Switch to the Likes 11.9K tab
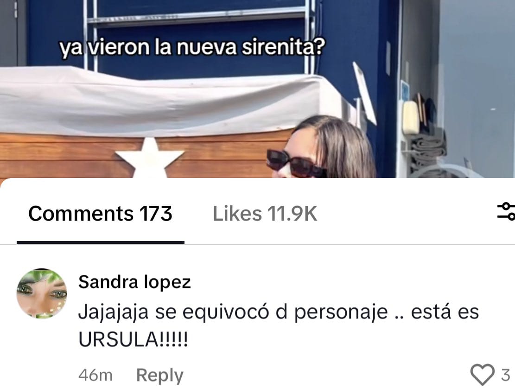Viewport: 515px width, 388px height. click(265, 214)
